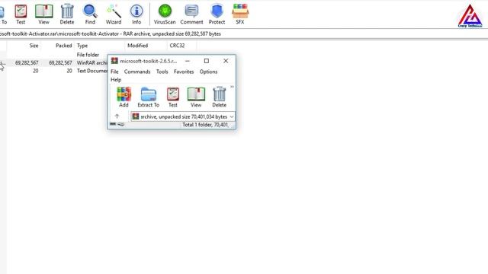
Task: Open the Favorites menu
Action: click(x=184, y=72)
